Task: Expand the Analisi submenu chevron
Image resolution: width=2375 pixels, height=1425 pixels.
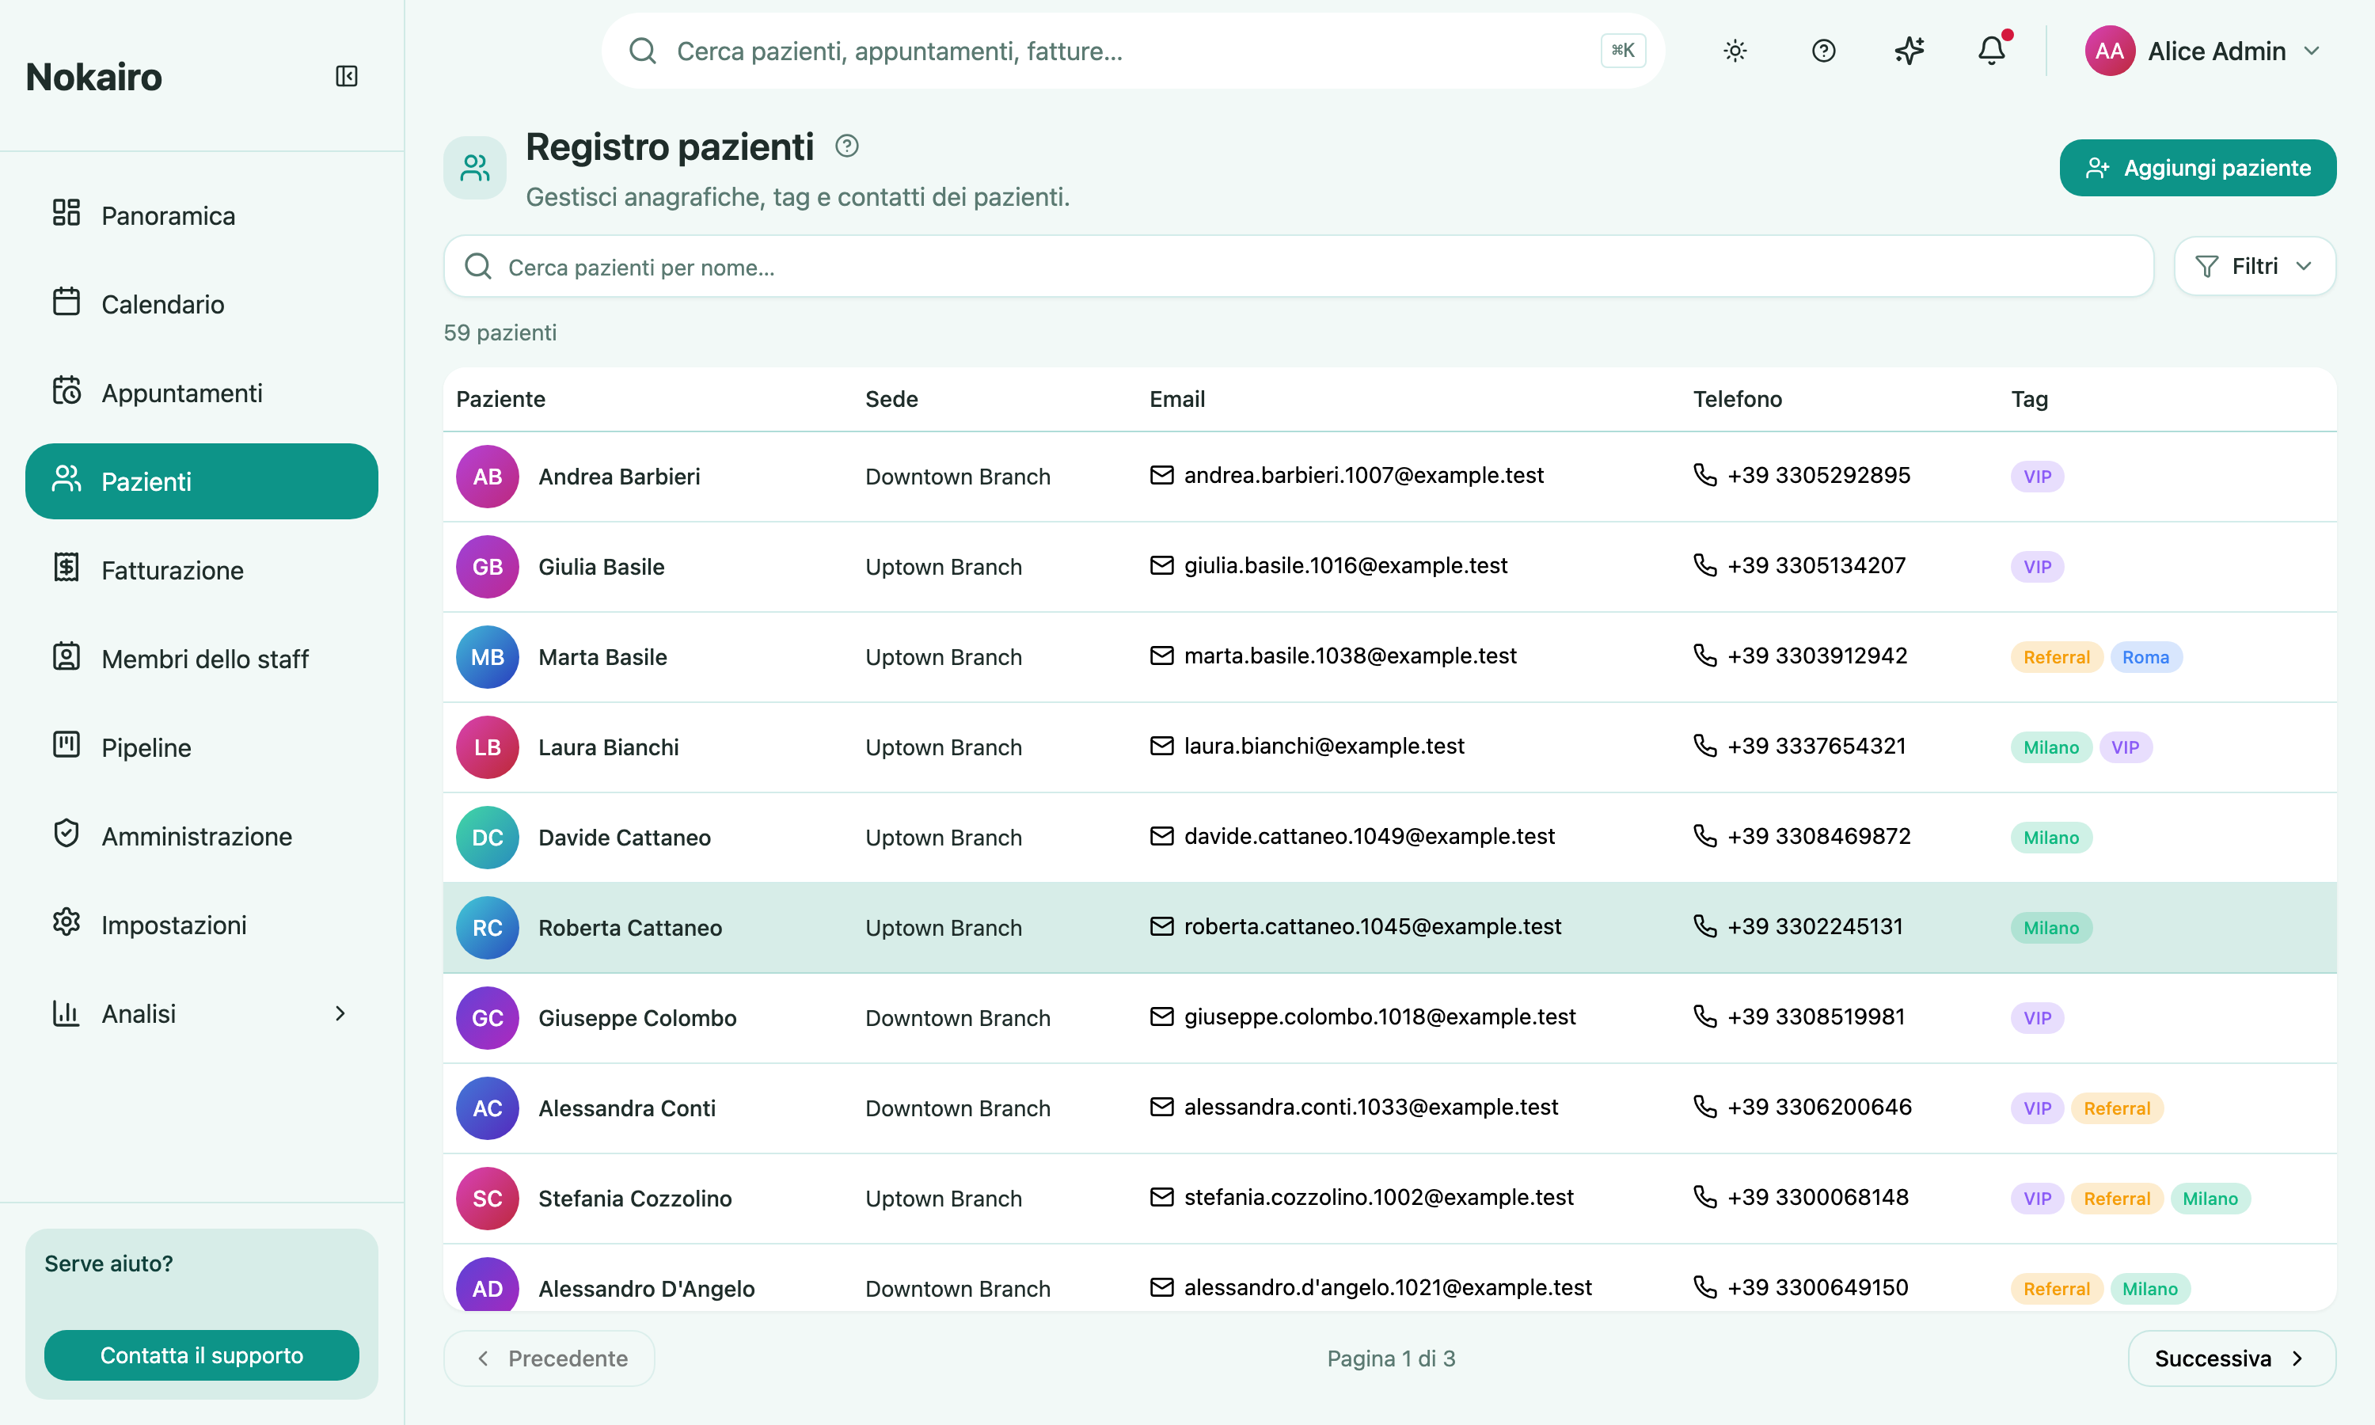Action: tap(340, 1014)
